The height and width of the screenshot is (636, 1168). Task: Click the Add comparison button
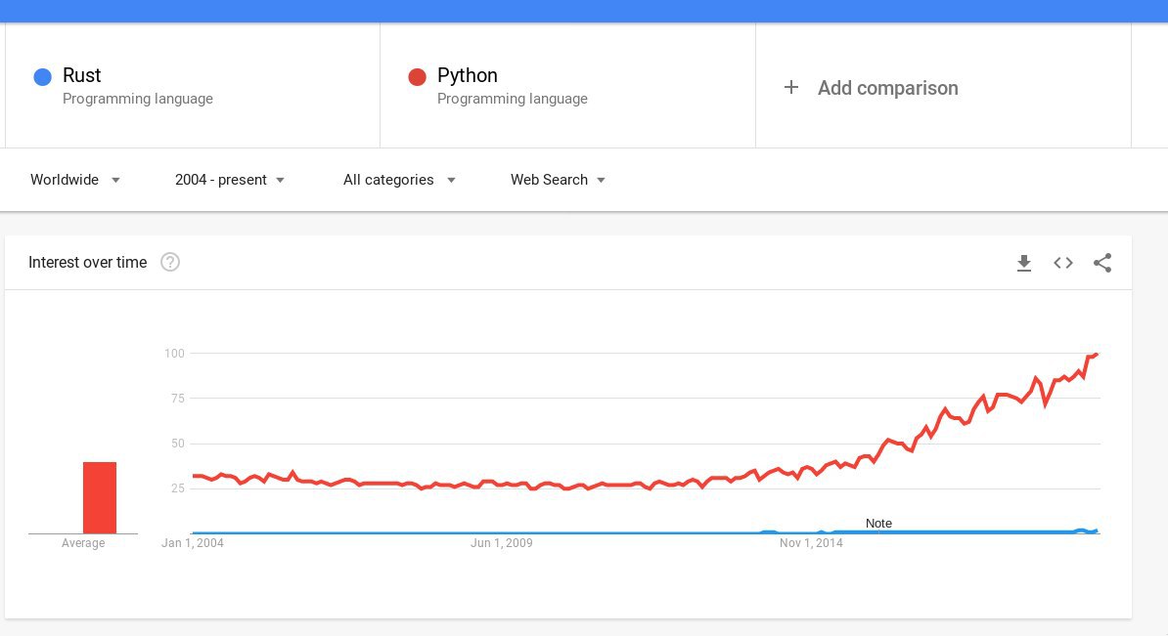point(887,88)
